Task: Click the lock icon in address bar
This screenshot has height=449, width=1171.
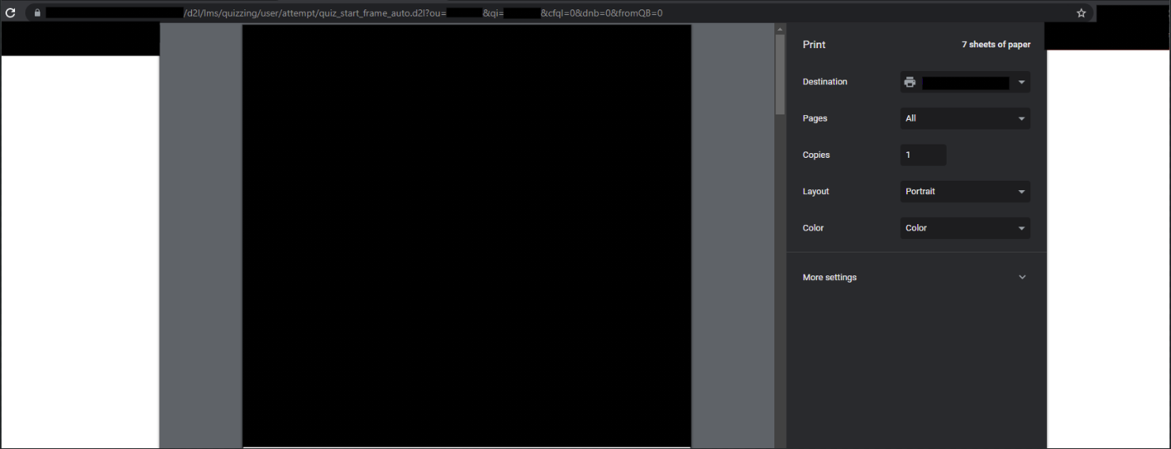Action: (36, 13)
